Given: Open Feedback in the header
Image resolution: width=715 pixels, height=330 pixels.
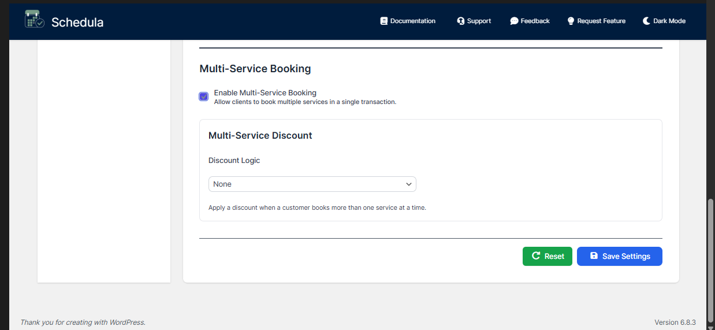Looking at the screenshot, I should coord(530,21).
